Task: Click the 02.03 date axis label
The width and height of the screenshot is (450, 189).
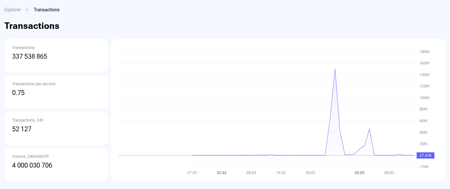Action: tap(359, 173)
